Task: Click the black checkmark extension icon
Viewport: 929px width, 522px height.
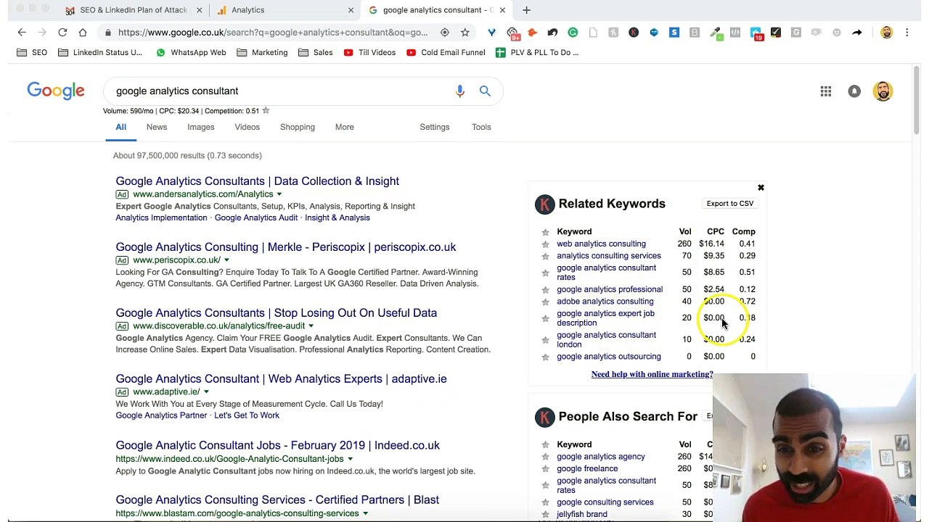Action: click(x=776, y=32)
